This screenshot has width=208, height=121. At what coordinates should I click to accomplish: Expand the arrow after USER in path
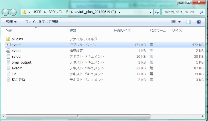coord(45,12)
